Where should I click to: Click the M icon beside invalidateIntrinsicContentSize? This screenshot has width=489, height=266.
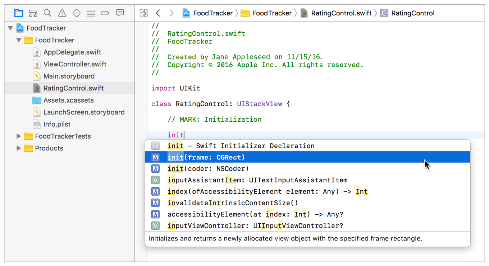tap(155, 203)
